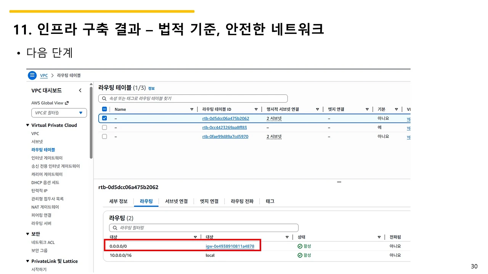
Task: Switch to the 서브넷 연결 tab
Action: [x=176, y=201]
